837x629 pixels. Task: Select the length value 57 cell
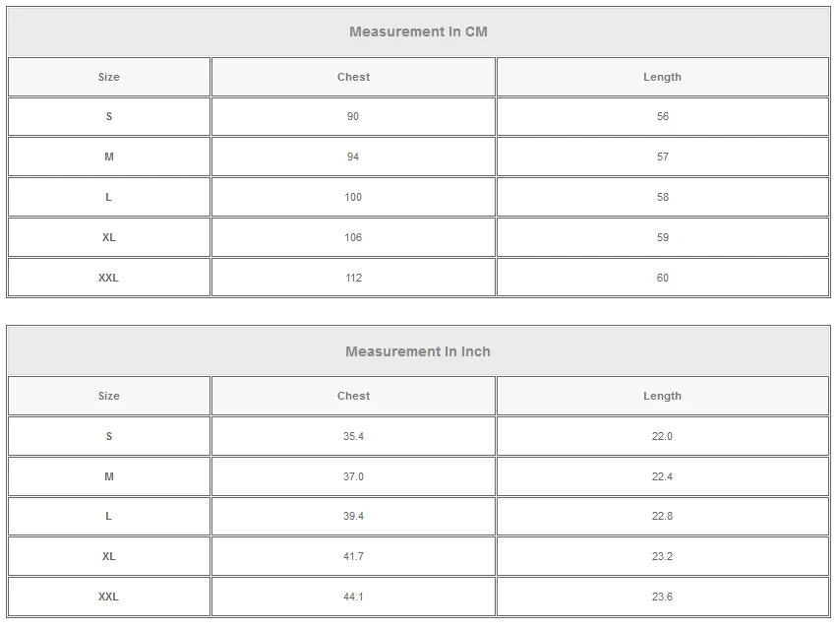tap(662, 157)
